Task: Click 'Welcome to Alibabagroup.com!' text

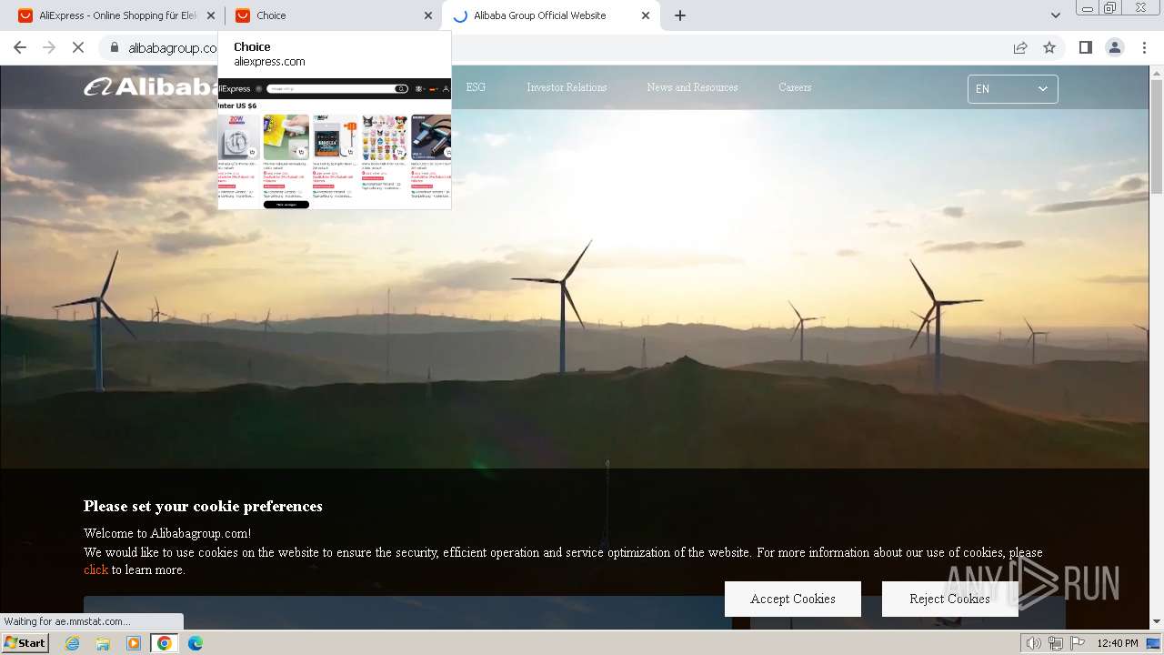Action: pyautogui.click(x=167, y=534)
